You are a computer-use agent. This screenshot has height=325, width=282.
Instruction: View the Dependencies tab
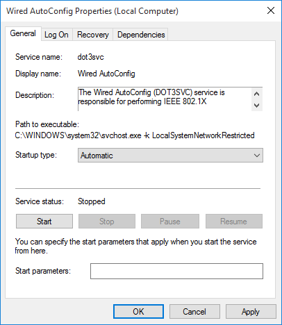(x=141, y=35)
